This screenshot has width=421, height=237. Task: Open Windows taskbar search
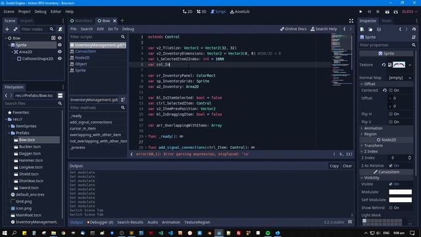(14, 233)
